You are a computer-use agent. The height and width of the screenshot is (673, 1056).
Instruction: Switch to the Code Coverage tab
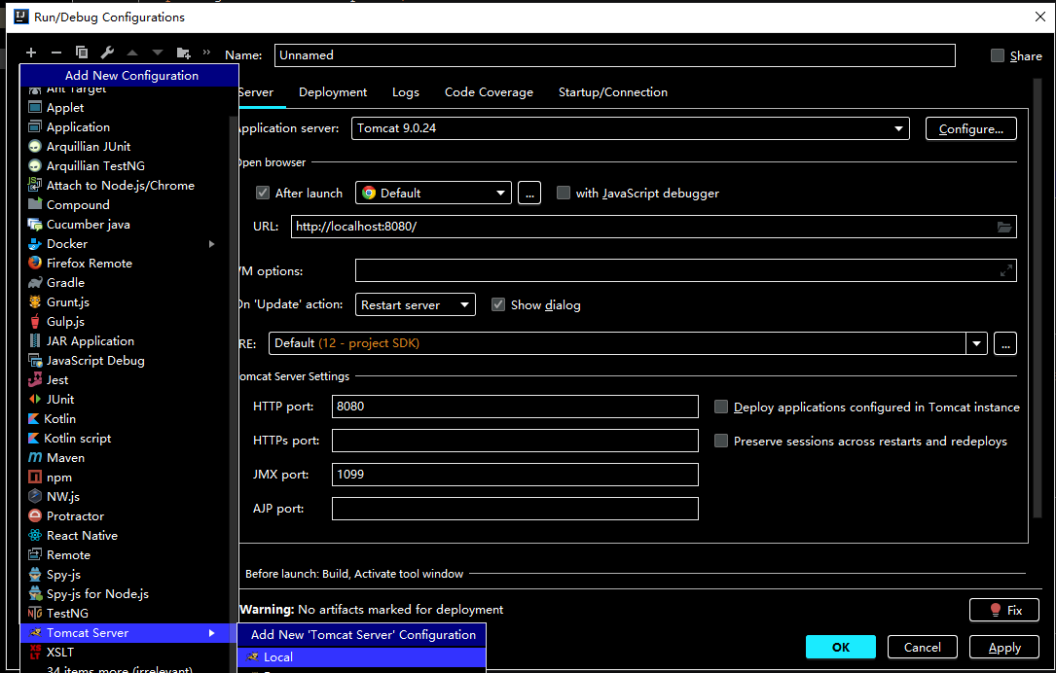[489, 92]
